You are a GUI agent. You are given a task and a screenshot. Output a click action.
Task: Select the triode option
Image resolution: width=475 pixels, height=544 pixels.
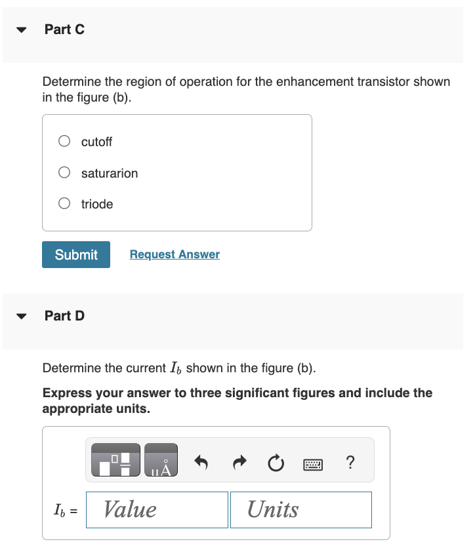click(x=64, y=203)
